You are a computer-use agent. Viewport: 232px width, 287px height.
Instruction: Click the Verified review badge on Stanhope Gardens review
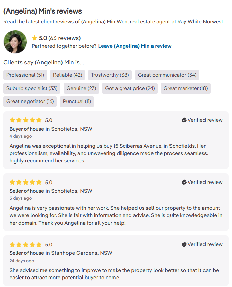(x=202, y=244)
